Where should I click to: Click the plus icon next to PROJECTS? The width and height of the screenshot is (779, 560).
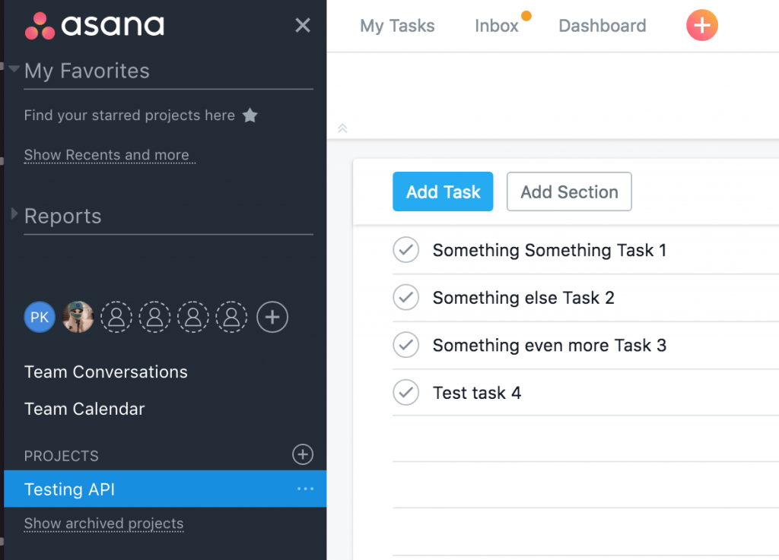[x=302, y=454]
